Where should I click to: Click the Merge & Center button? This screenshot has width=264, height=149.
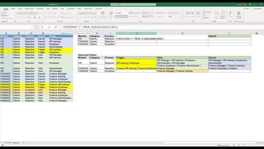[x=68, y=17]
